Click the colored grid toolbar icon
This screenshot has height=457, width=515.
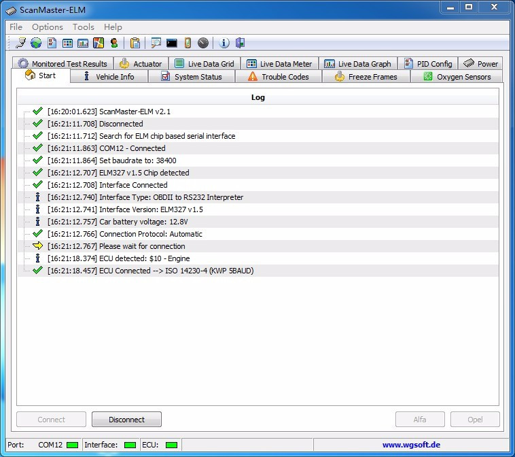(x=67, y=43)
